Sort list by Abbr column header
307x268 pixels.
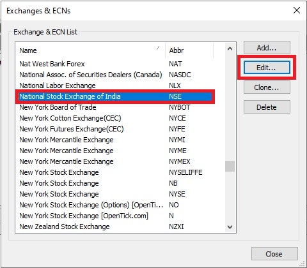coord(189,50)
